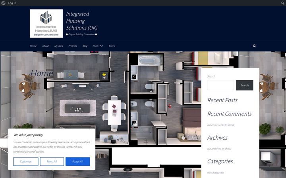Click the navigation bar search icon
The image size is (286, 178).
(254, 46)
